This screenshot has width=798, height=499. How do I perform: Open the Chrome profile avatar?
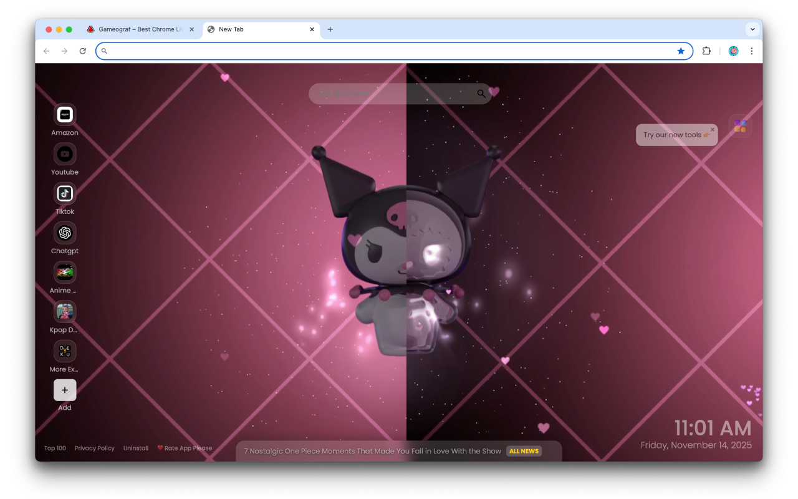(x=733, y=51)
